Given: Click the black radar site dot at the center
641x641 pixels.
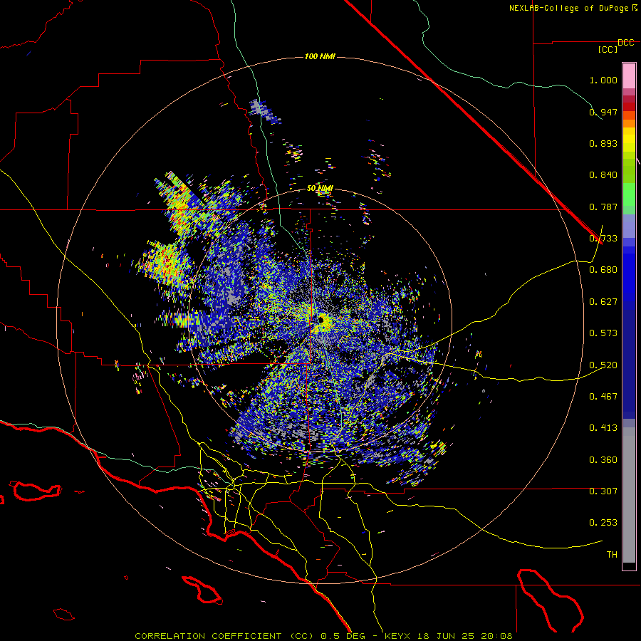Looking at the screenshot, I should click(321, 320).
